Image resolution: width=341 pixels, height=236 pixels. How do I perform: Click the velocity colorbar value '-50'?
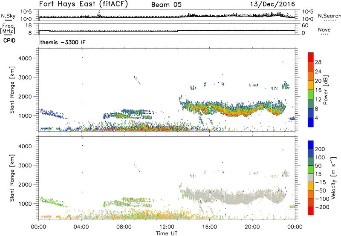pos(321,190)
